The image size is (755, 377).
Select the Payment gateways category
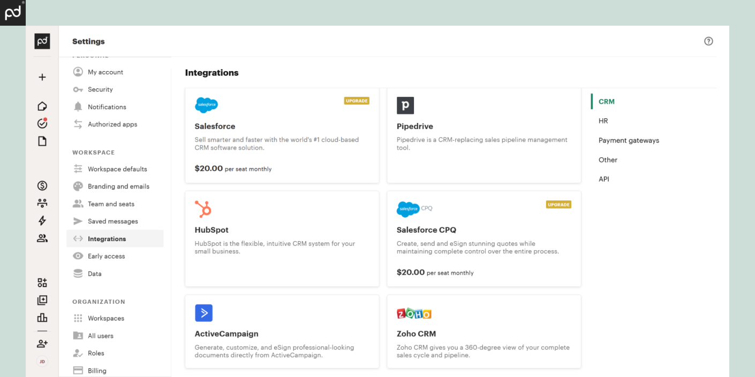pyautogui.click(x=629, y=140)
